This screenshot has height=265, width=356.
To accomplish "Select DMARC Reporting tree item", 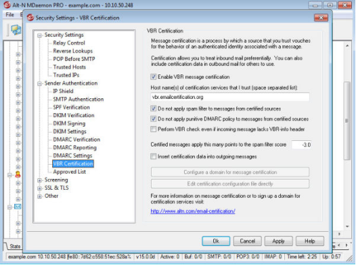I will tap(74, 148).
